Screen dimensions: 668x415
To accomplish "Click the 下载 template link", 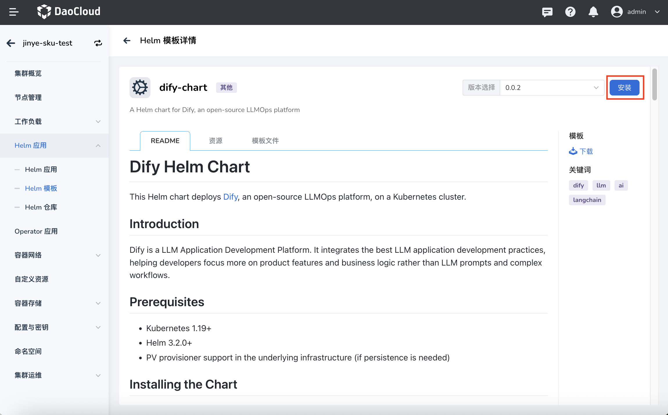I will click(581, 151).
